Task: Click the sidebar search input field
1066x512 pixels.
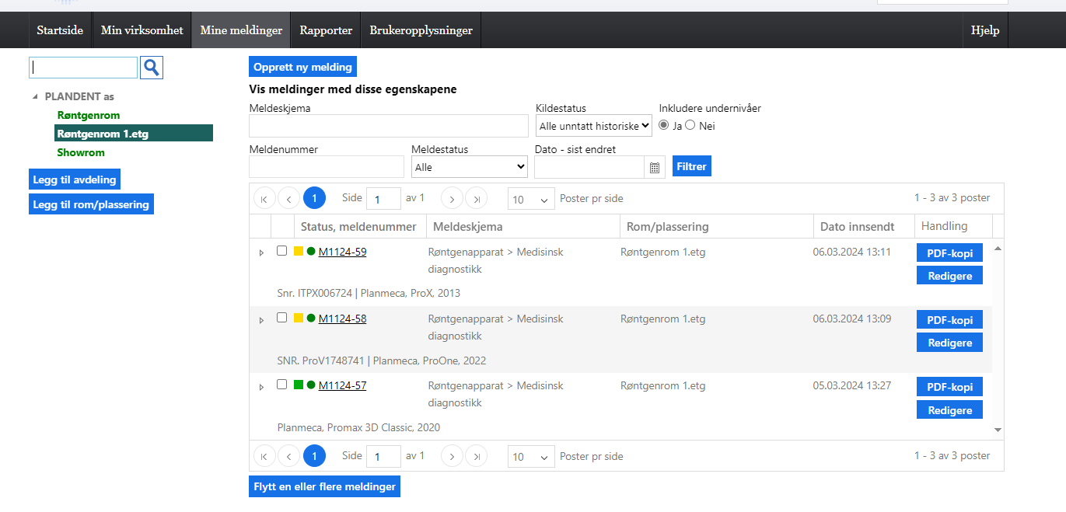Action: pyautogui.click(x=83, y=68)
